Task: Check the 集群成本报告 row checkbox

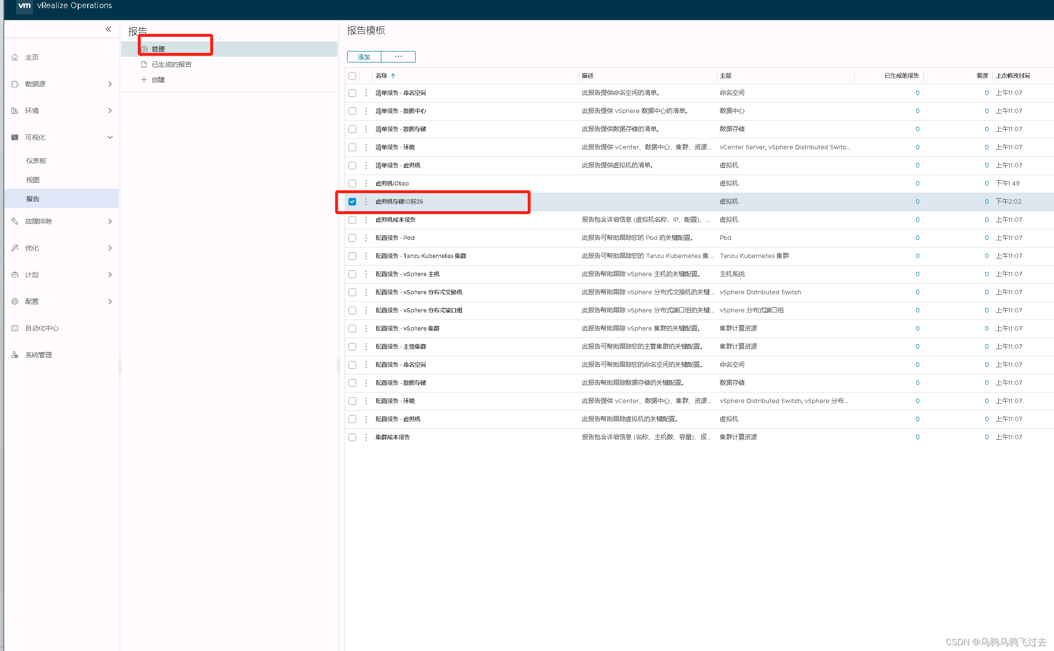Action: (x=352, y=437)
